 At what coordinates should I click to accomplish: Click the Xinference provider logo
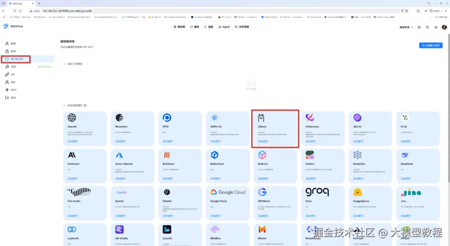point(310,117)
